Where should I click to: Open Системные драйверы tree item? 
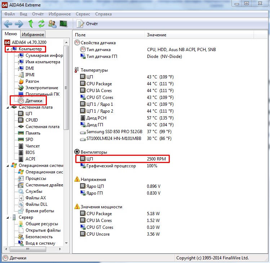click(41, 185)
